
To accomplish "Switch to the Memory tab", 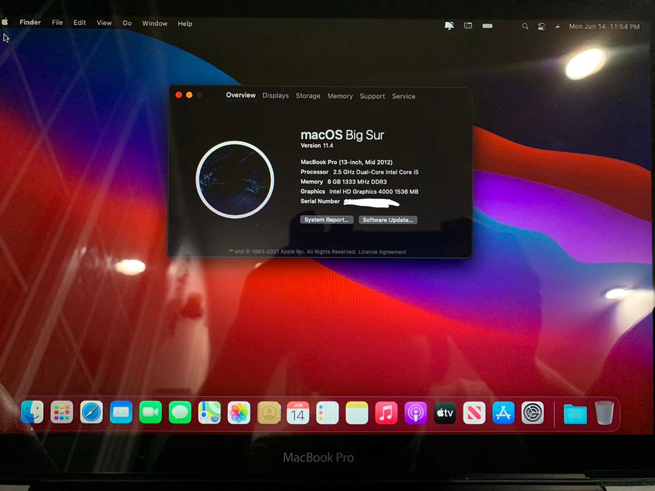I will [x=340, y=96].
